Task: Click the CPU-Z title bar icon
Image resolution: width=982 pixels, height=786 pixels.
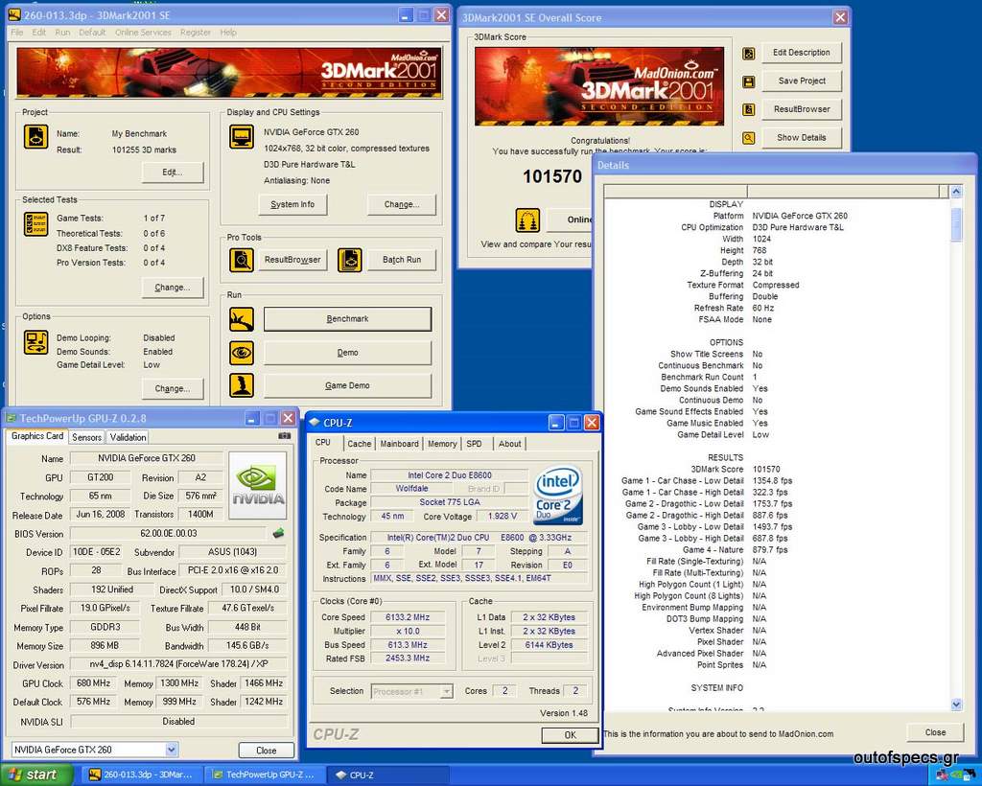Action: click(315, 423)
